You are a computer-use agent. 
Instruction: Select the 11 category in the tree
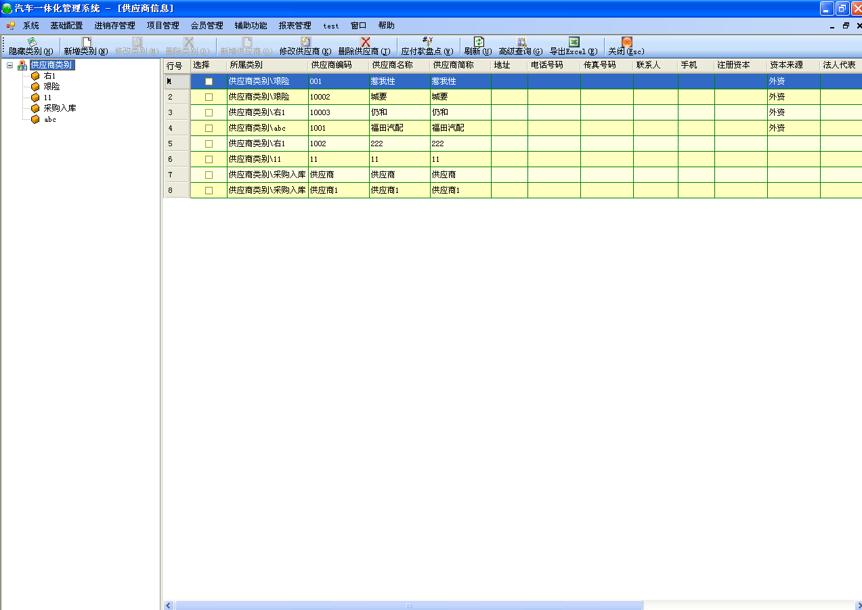pos(47,97)
